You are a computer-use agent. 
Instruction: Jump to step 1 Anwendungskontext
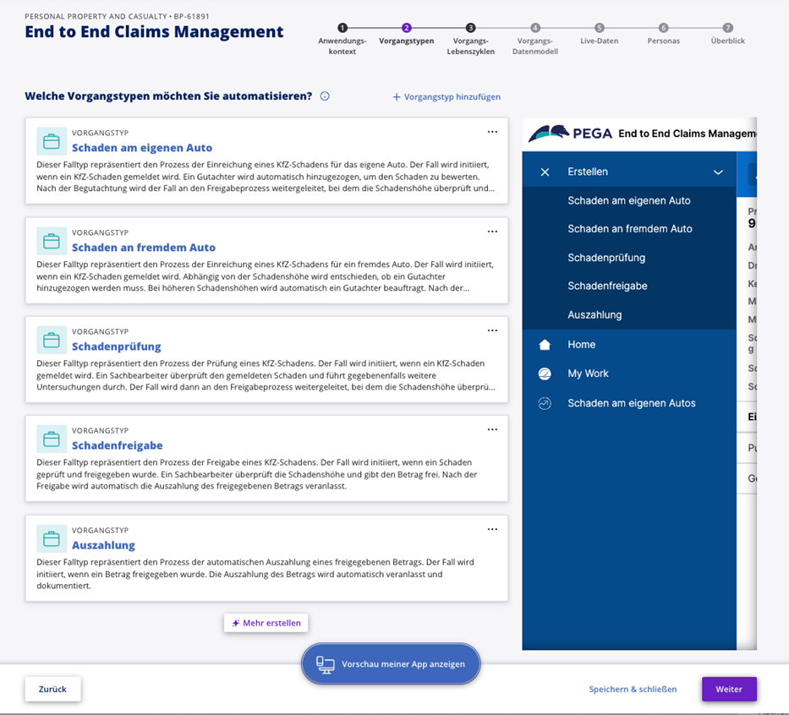342,28
